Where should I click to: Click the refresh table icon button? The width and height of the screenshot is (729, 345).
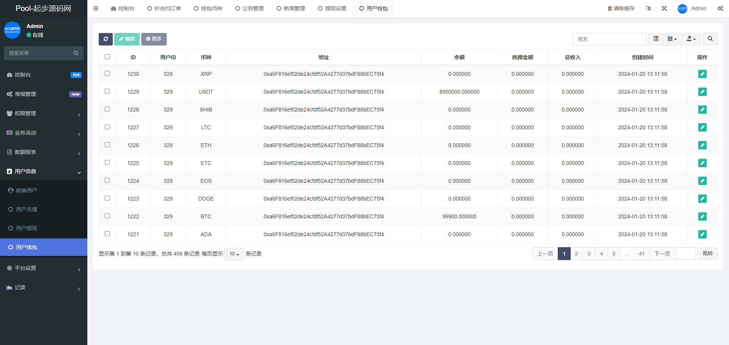coord(106,39)
